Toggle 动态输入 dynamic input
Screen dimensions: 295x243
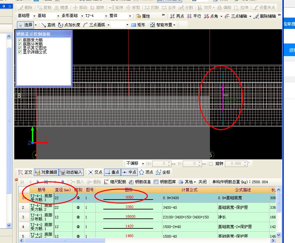click(x=71, y=172)
